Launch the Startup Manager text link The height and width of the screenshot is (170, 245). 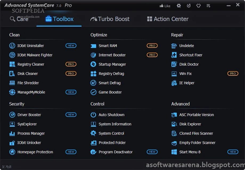point(112,64)
